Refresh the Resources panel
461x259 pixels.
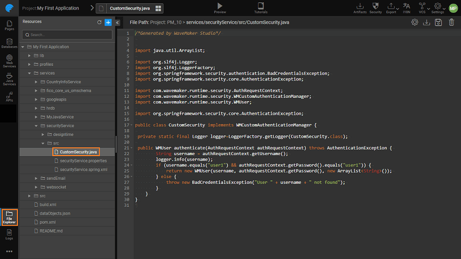pyautogui.click(x=99, y=22)
